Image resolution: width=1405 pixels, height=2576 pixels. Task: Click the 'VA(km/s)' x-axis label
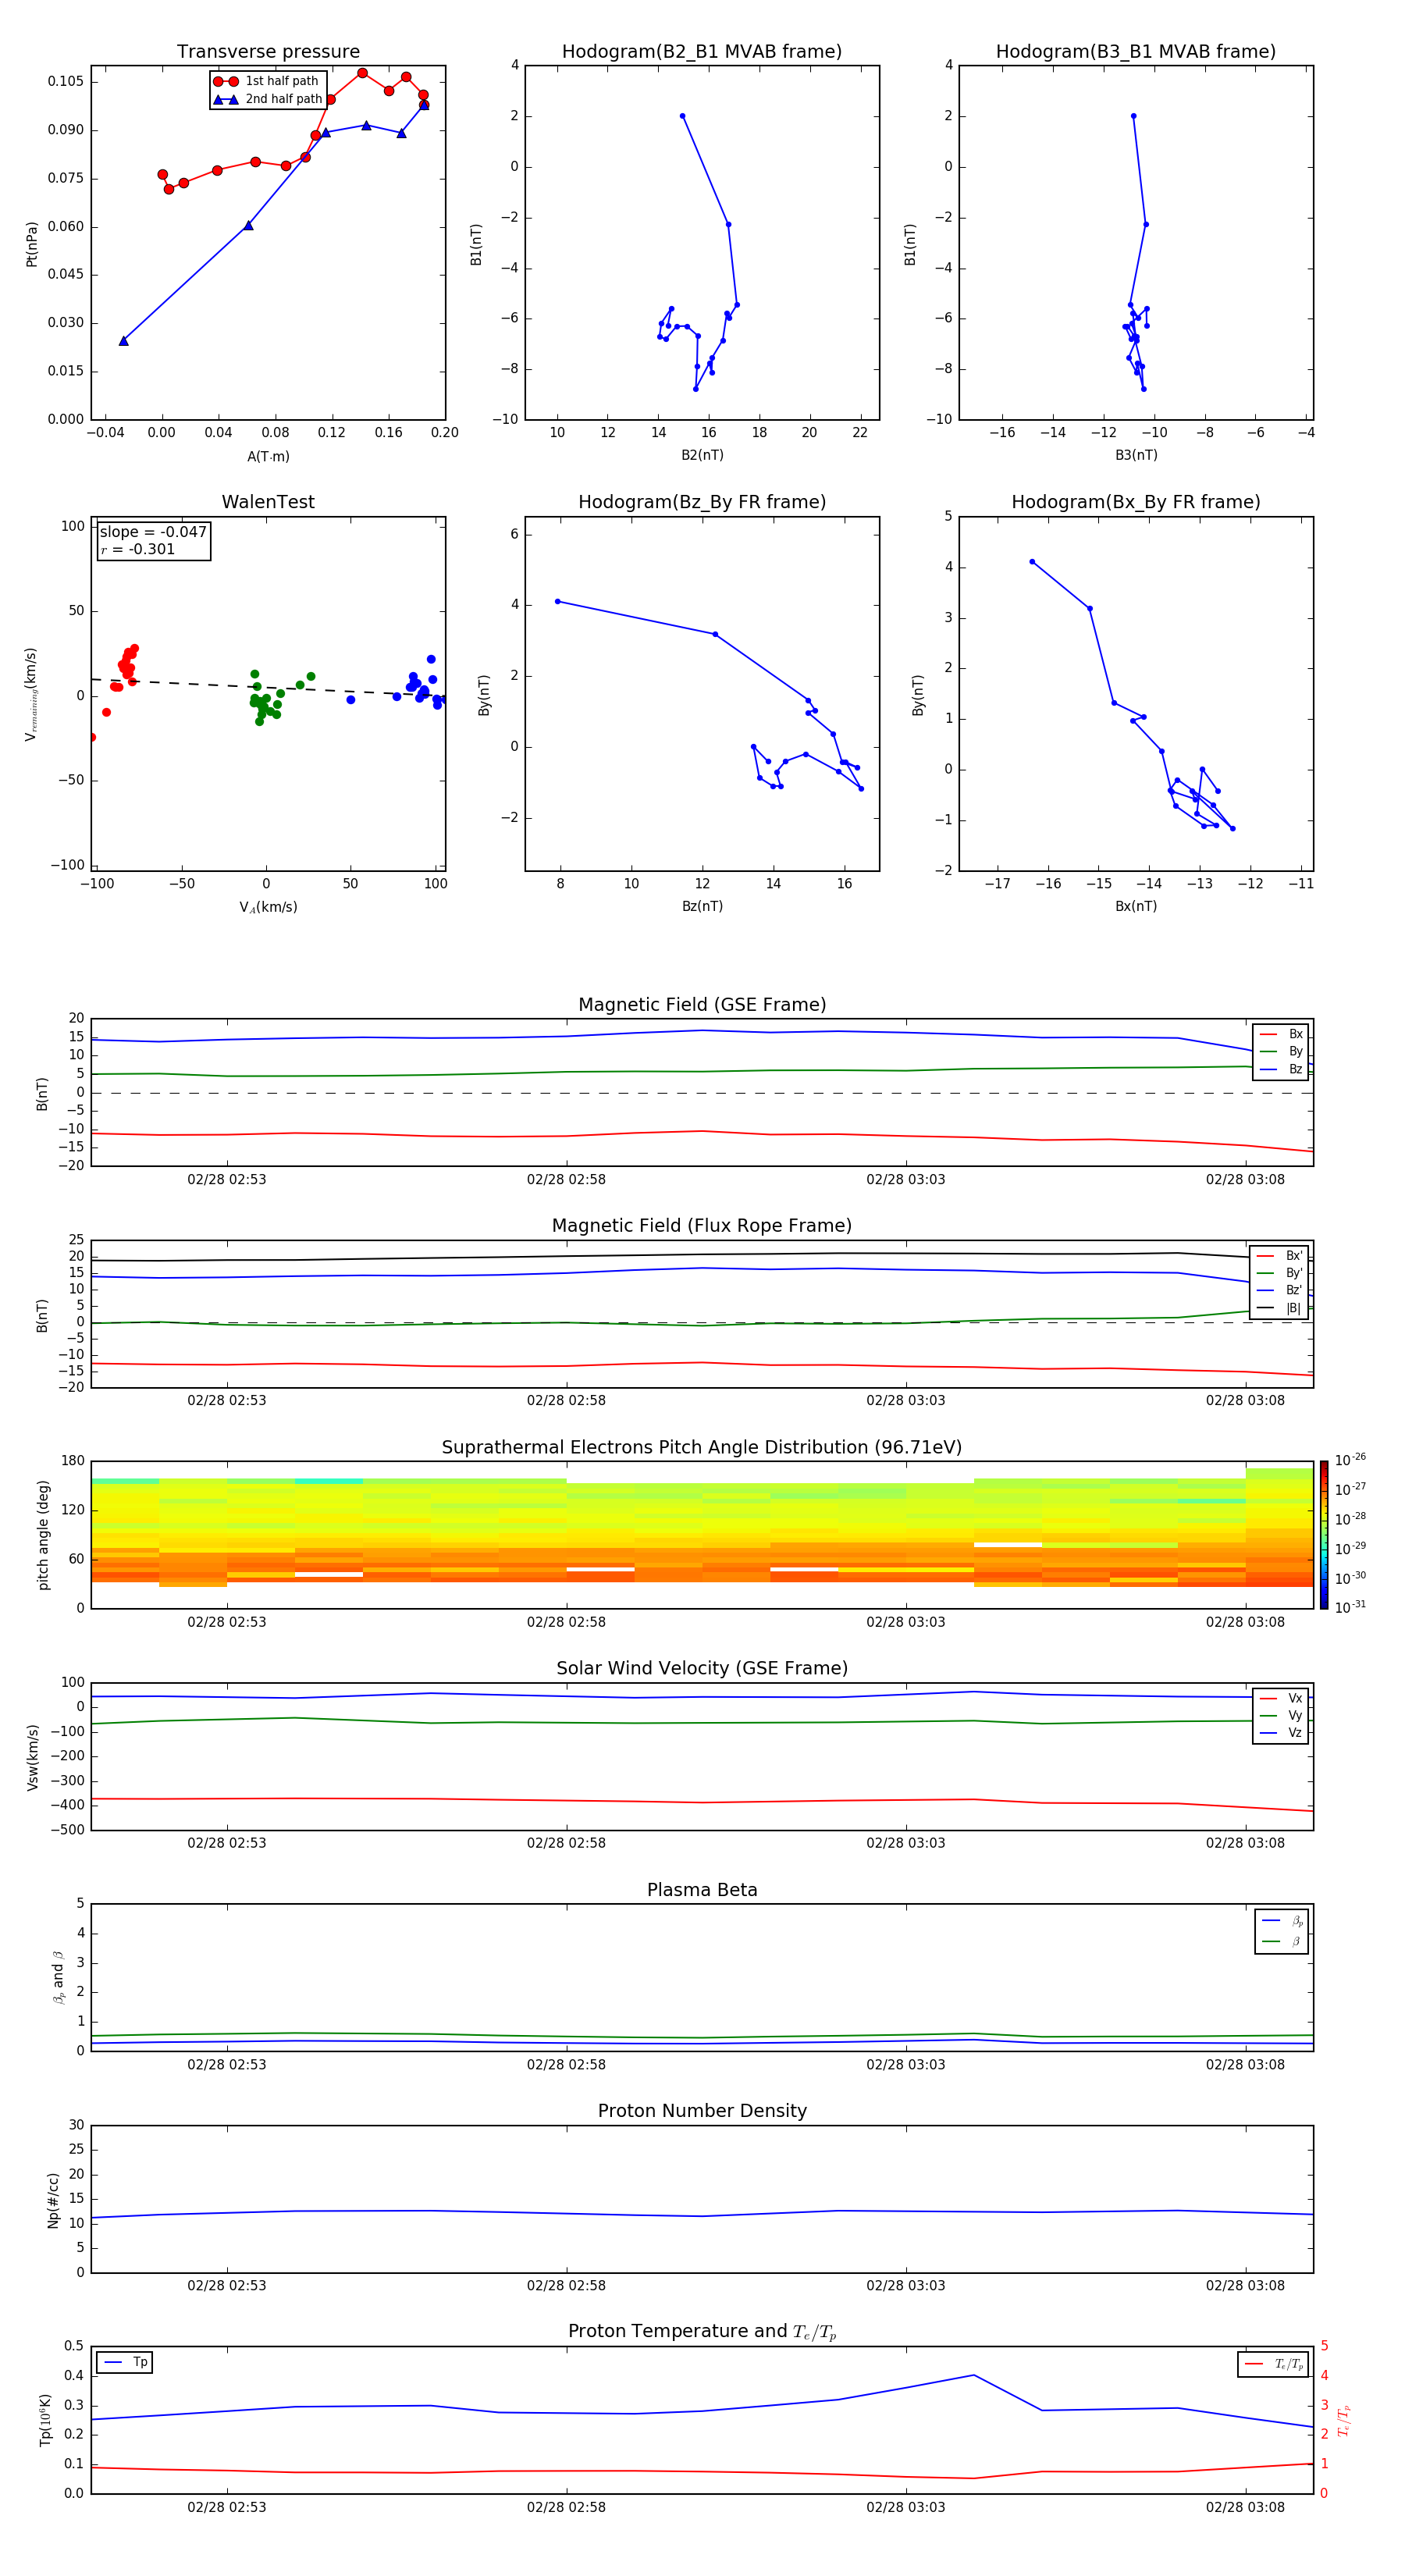click(x=268, y=907)
